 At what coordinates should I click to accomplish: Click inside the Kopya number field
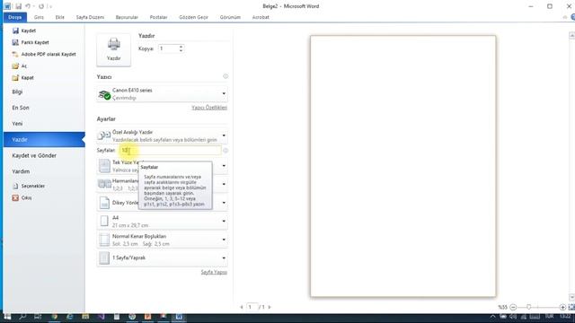[169, 48]
